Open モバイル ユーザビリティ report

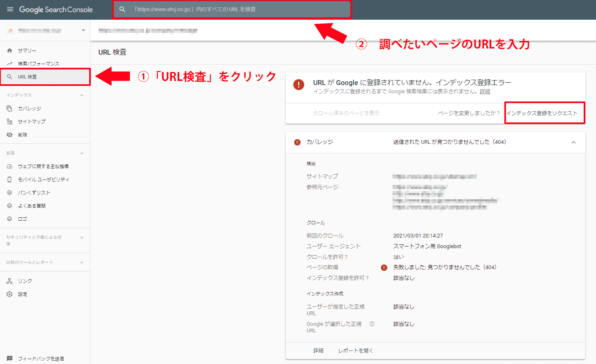[44, 180]
